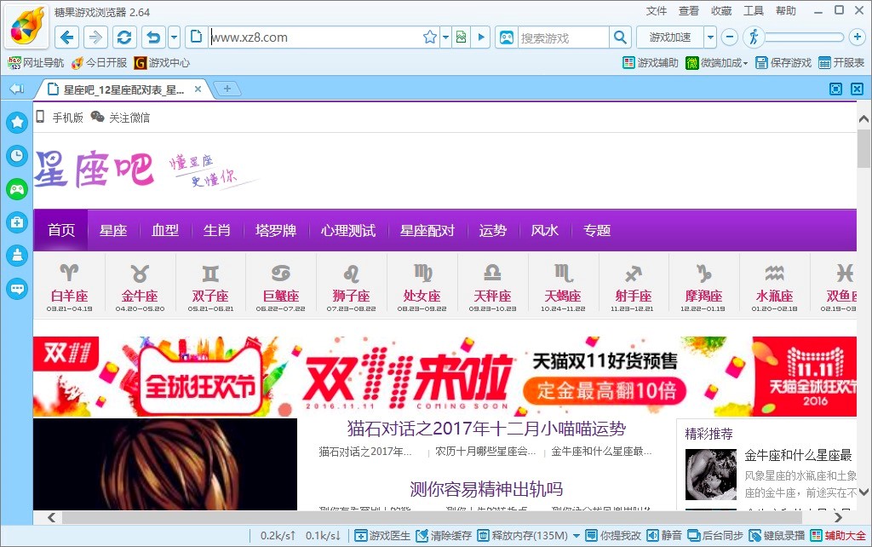Image resolution: width=872 pixels, height=547 pixels.
Task: Click the screenshot image icon in address bar
Action: (461, 37)
